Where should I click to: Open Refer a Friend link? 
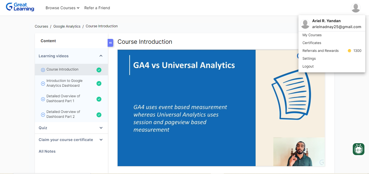(97, 8)
